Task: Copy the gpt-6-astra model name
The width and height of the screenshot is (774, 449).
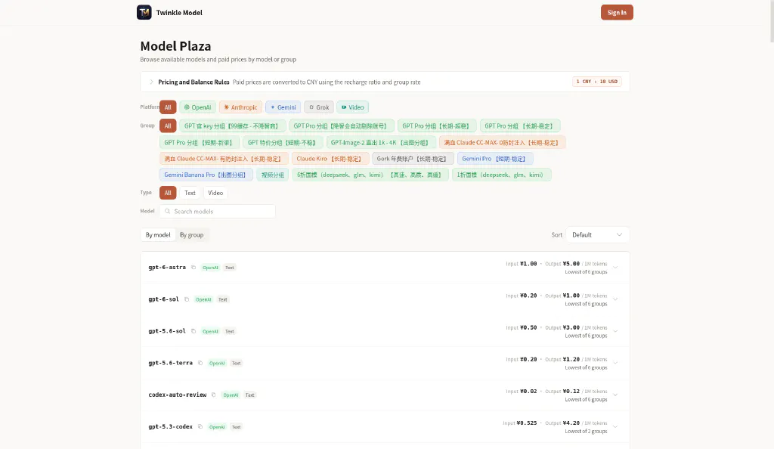Action: [193, 268]
